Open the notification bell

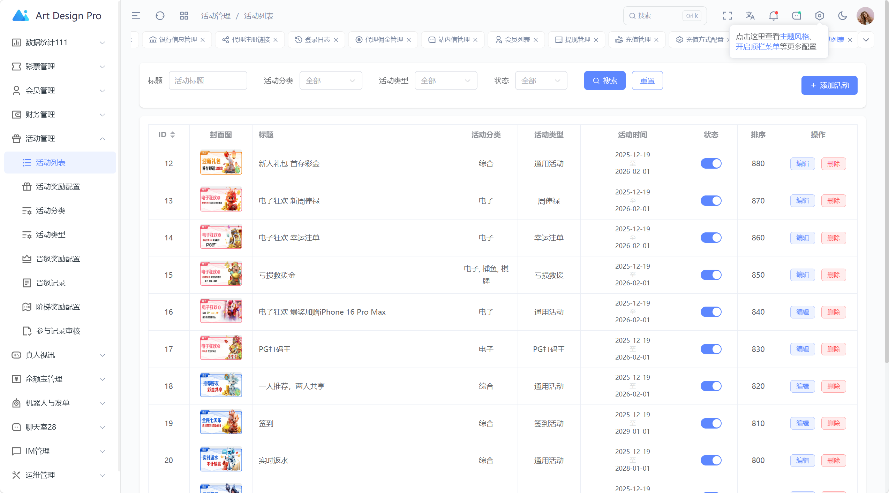tap(774, 16)
